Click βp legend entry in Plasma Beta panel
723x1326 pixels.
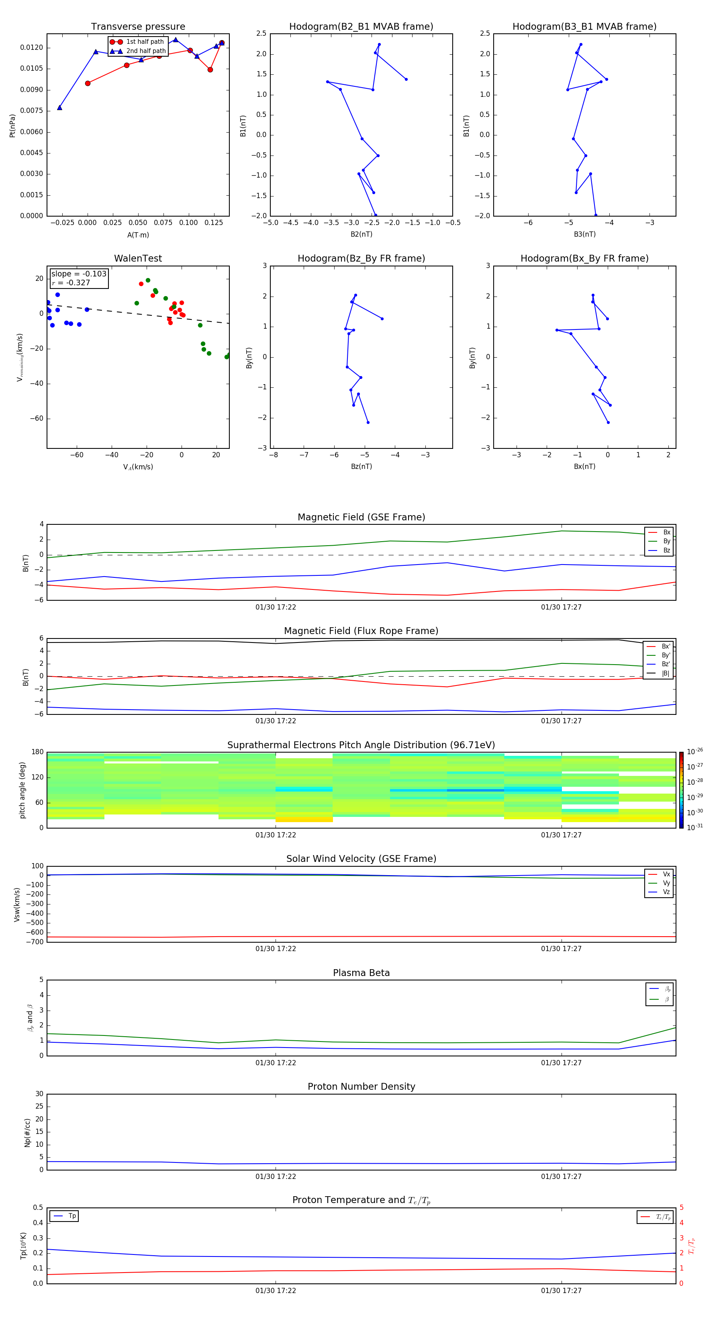pos(660,989)
